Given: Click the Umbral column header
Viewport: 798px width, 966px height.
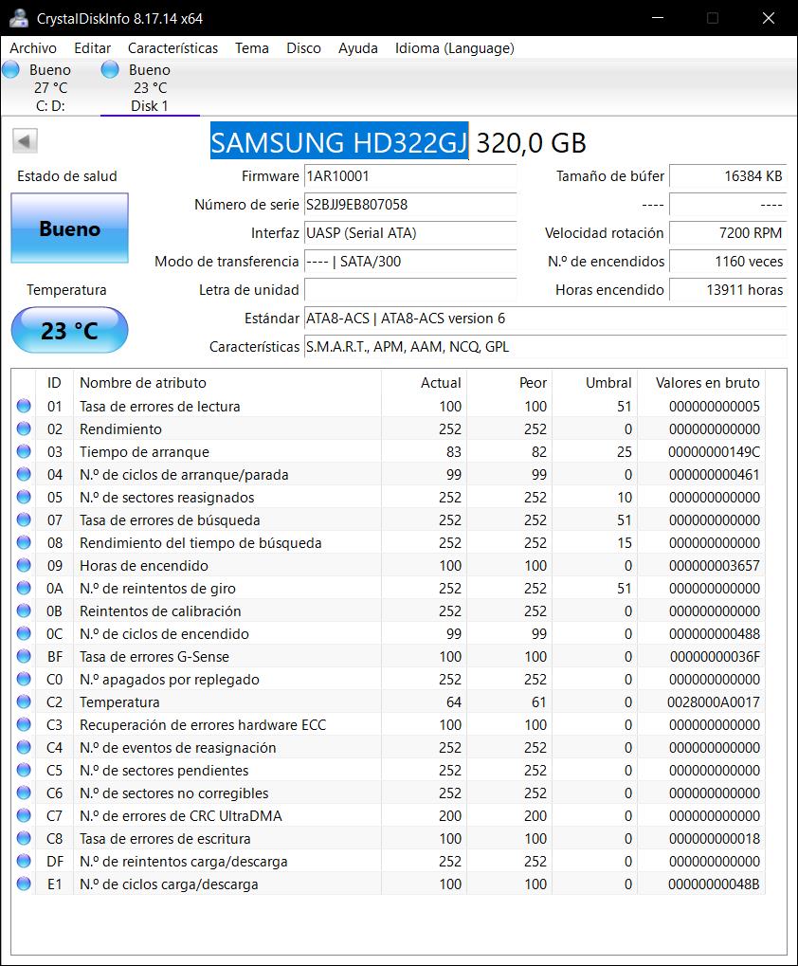Looking at the screenshot, I should 595,383.
